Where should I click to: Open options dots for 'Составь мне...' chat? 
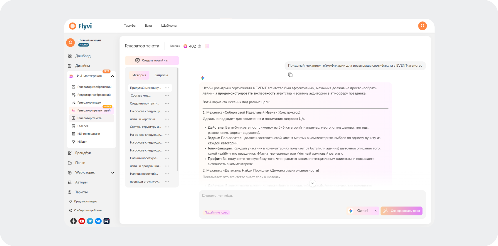tap(167, 96)
